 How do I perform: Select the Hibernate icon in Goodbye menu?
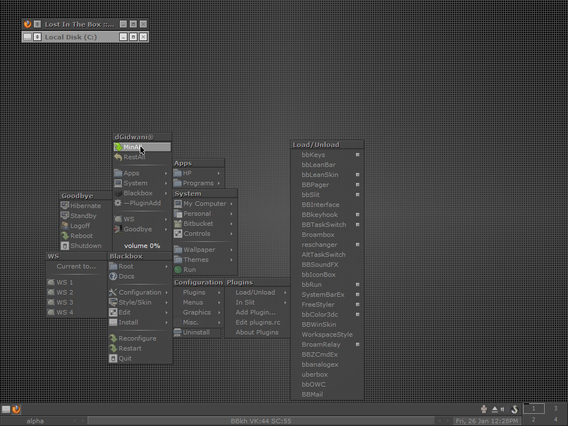pyautogui.click(x=65, y=205)
